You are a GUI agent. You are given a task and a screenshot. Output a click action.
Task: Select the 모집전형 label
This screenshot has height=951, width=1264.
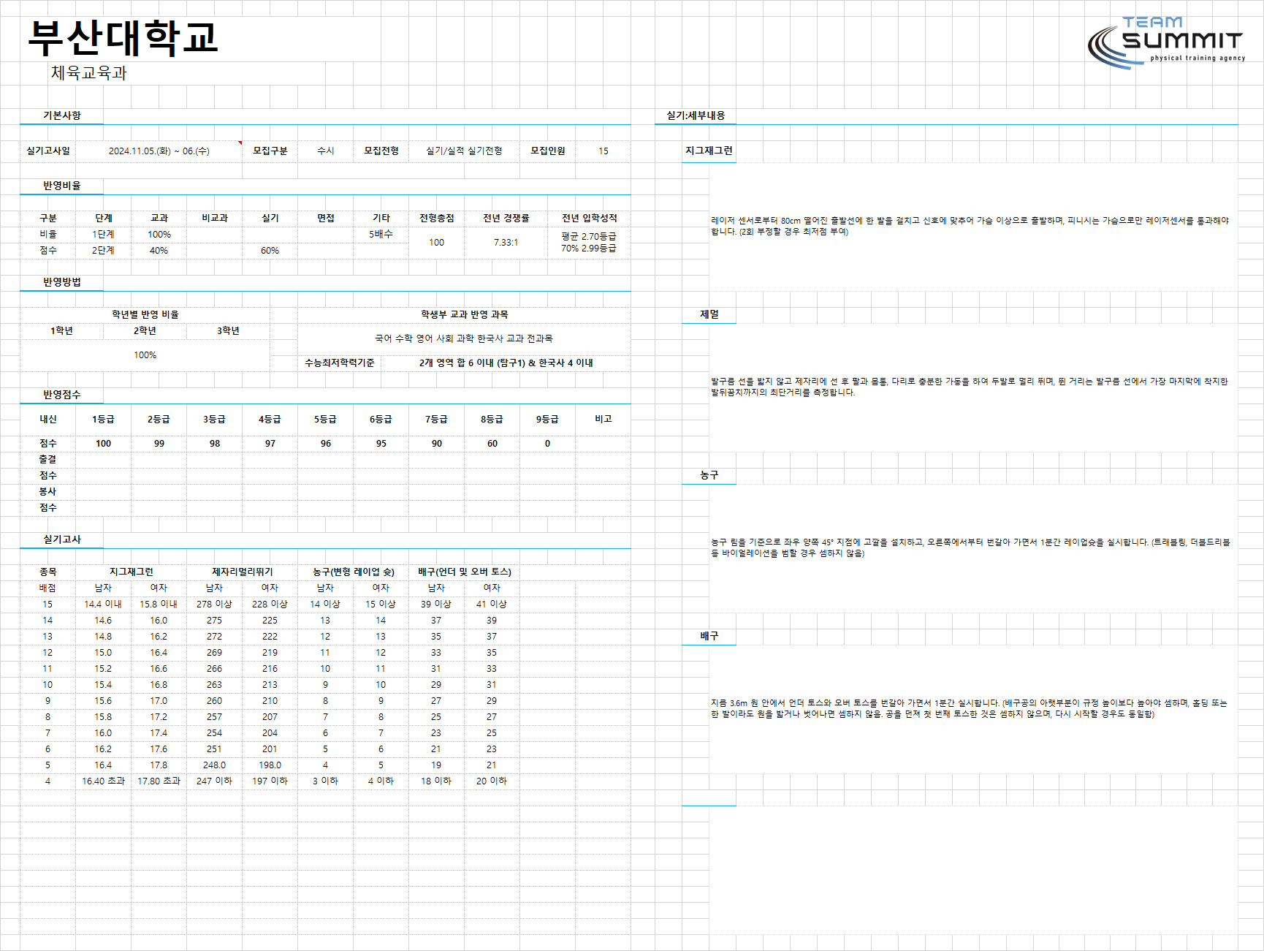[381, 151]
